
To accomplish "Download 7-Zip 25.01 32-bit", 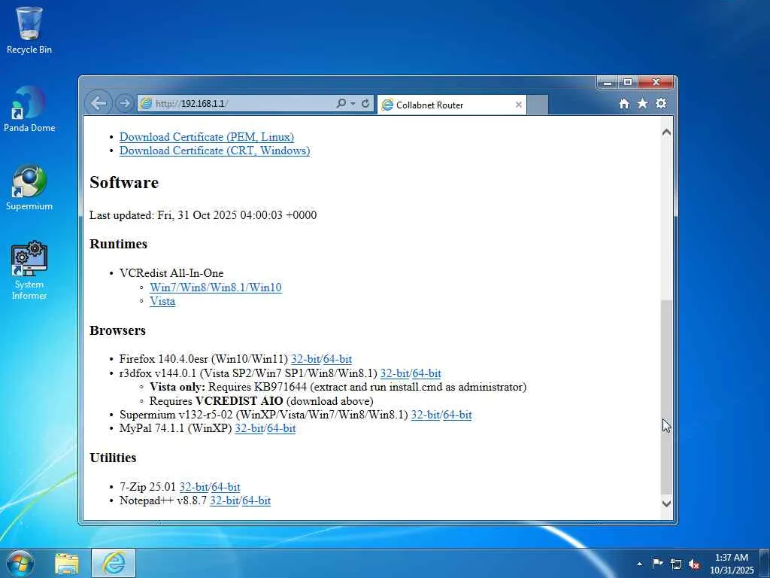I will [194, 487].
